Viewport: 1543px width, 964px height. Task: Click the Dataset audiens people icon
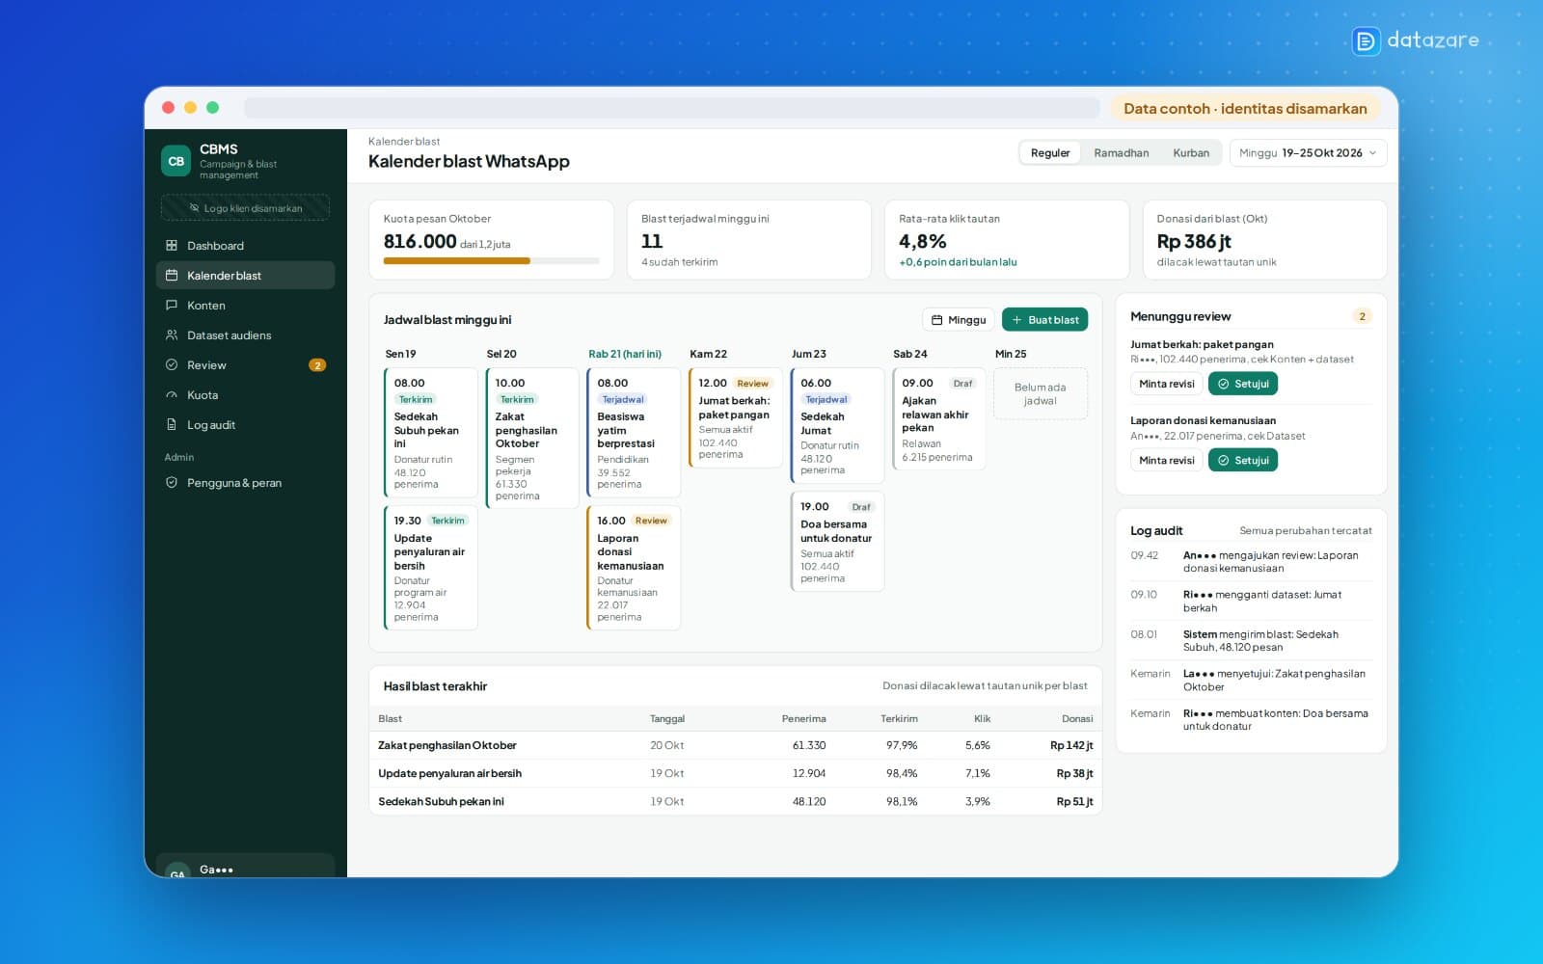(x=172, y=335)
